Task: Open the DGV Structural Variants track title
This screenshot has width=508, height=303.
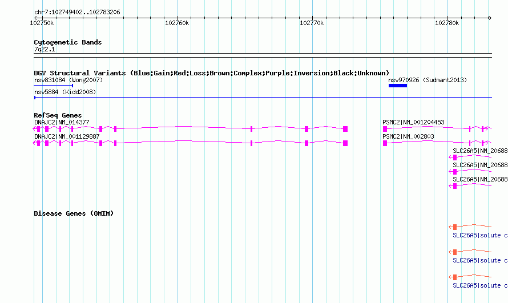Action: (212, 73)
